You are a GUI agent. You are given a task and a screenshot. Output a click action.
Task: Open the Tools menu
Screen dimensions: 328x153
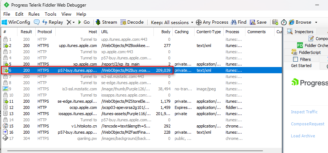coord(51,14)
